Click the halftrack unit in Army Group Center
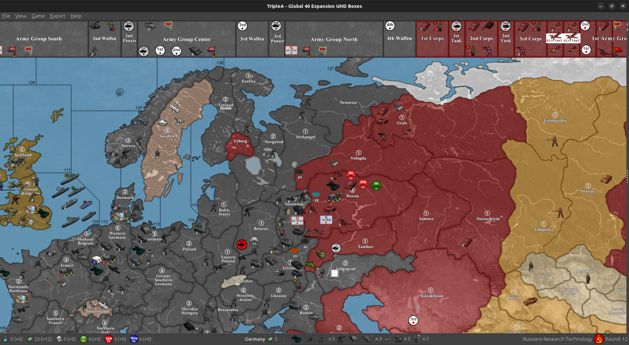 click(x=150, y=26)
